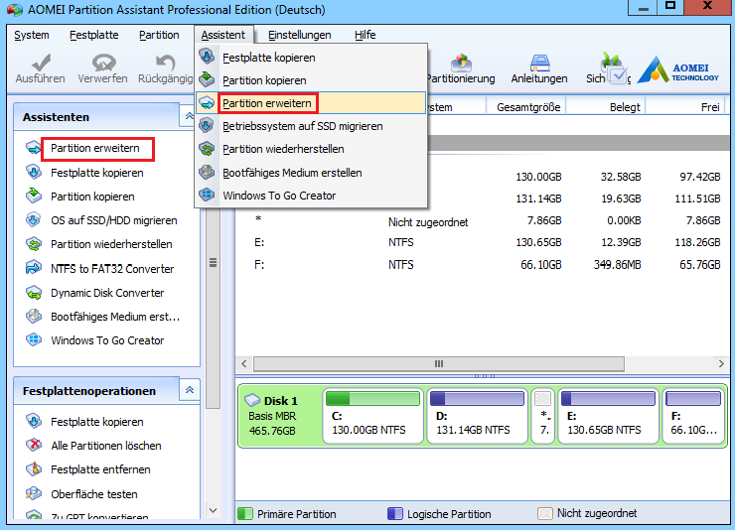Viewport: 735px width, 530px height.
Task: Open the Einstellungen menu
Action: coord(300,35)
